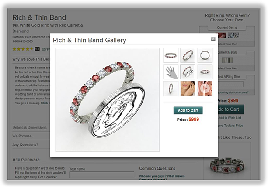This screenshot has height=188, width=268.
Task: Select the upright standing ring thumbnail
Action: point(171,89)
